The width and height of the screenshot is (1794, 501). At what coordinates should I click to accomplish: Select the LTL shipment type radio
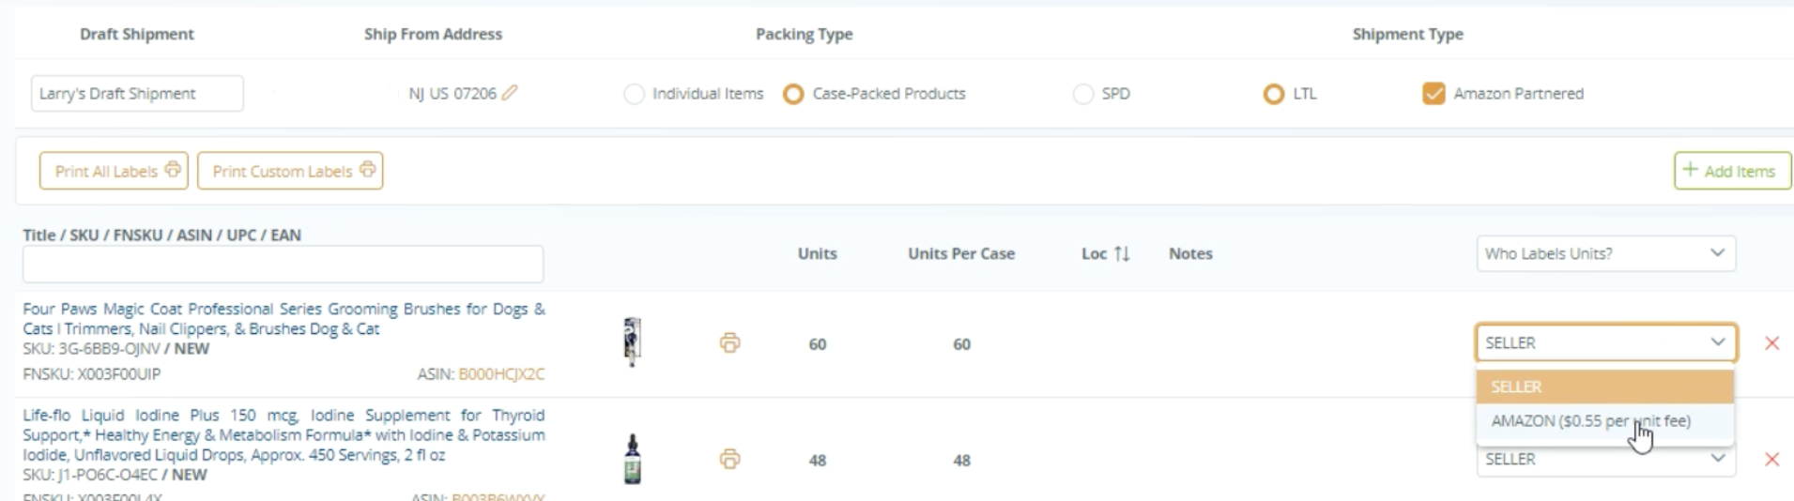(1273, 94)
